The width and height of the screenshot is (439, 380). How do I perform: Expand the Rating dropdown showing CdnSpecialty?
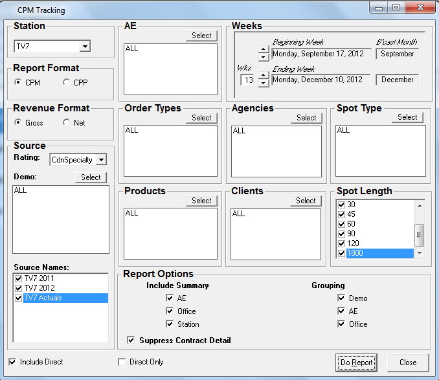click(101, 159)
